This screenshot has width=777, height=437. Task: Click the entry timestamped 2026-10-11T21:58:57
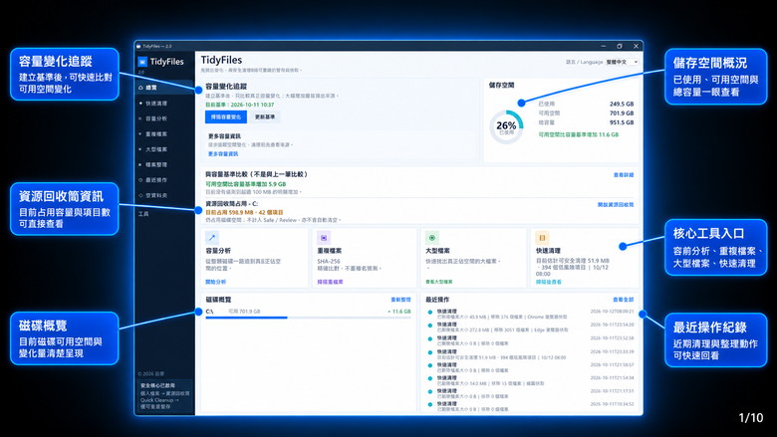coord(530,367)
